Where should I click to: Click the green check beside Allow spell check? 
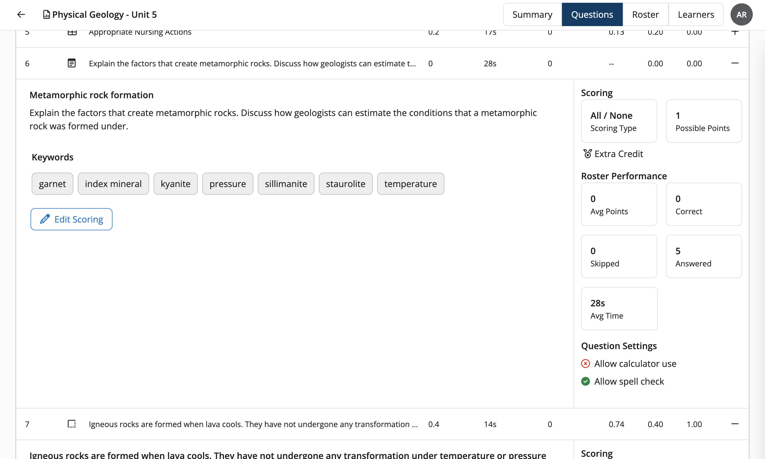click(586, 381)
